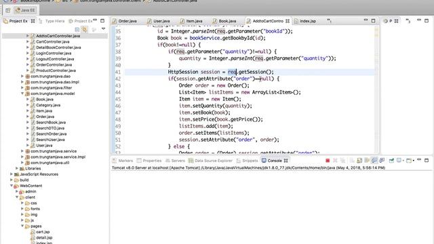Show the hidden editor tabs list
The height and width of the screenshot is (244, 434).
pos(329,21)
